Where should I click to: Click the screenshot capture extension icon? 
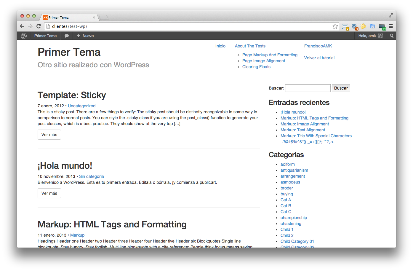pyautogui.click(x=345, y=26)
